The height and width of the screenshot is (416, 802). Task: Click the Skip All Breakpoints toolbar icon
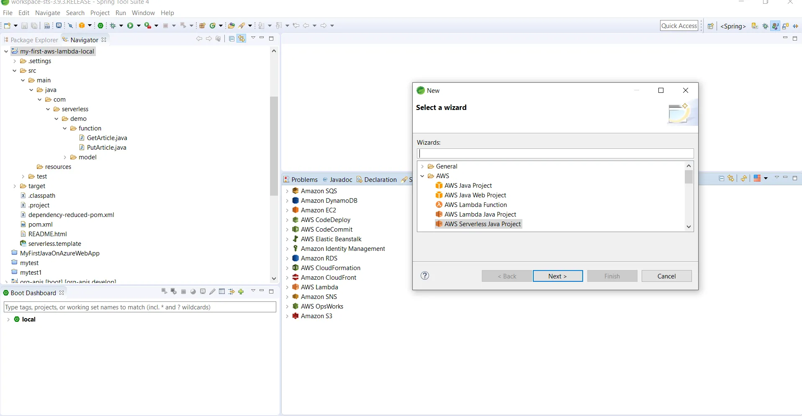70,26
